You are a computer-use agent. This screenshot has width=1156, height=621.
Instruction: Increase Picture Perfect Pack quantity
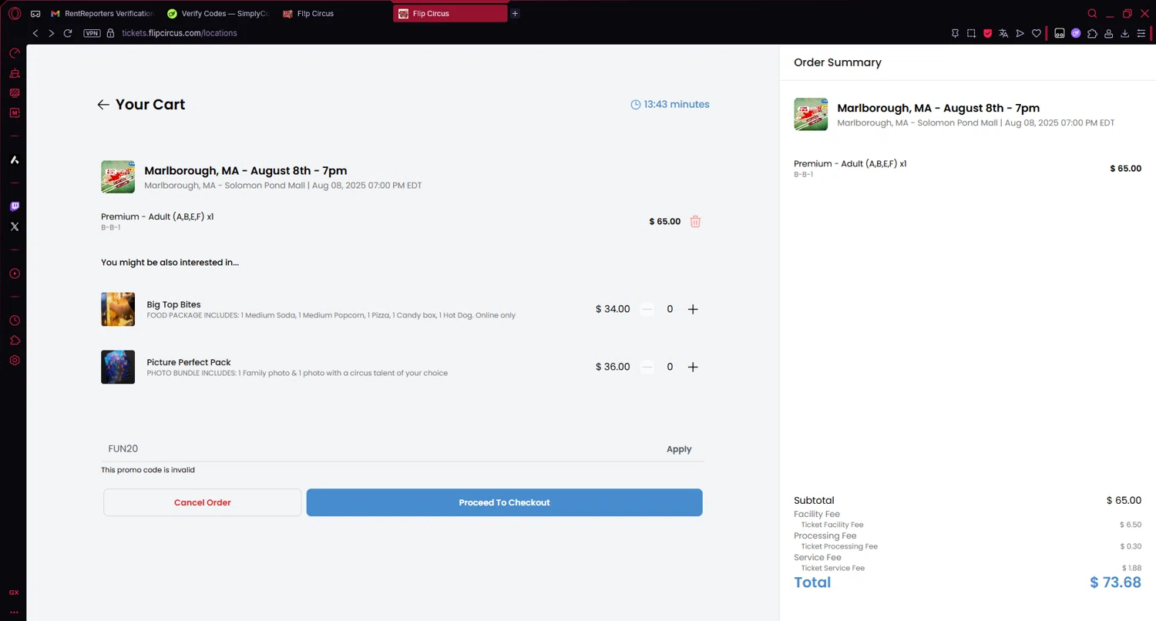click(x=693, y=367)
